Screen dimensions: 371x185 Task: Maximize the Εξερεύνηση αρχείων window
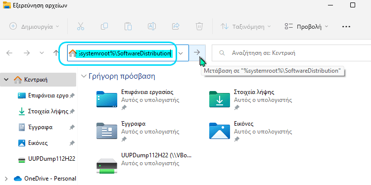pyautogui.click(x=353, y=5)
